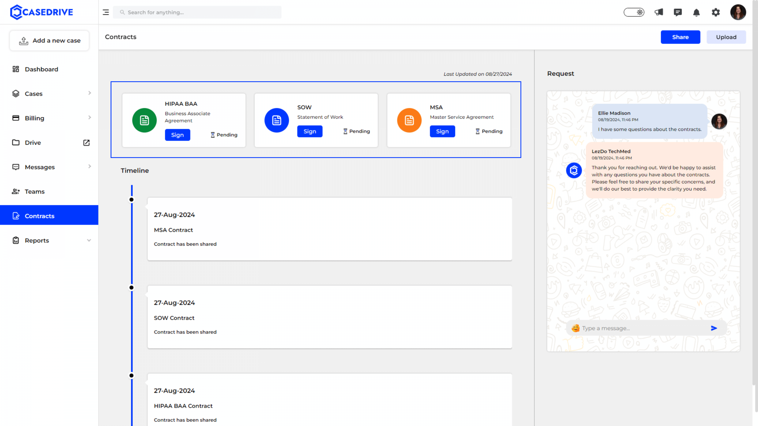Click the SOW Contract timeline marker dot
This screenshot has height=426, width=758.
tap(132, 287)
